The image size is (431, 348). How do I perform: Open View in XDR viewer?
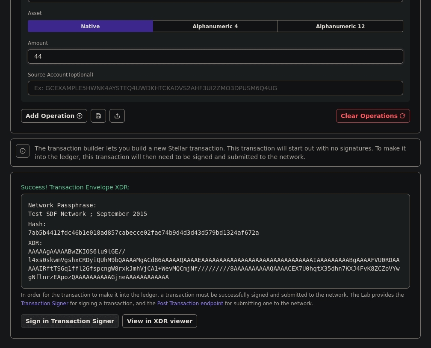pos(159,321)
